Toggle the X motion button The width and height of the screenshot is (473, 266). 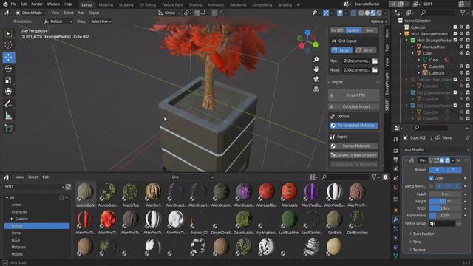(437, 170)
